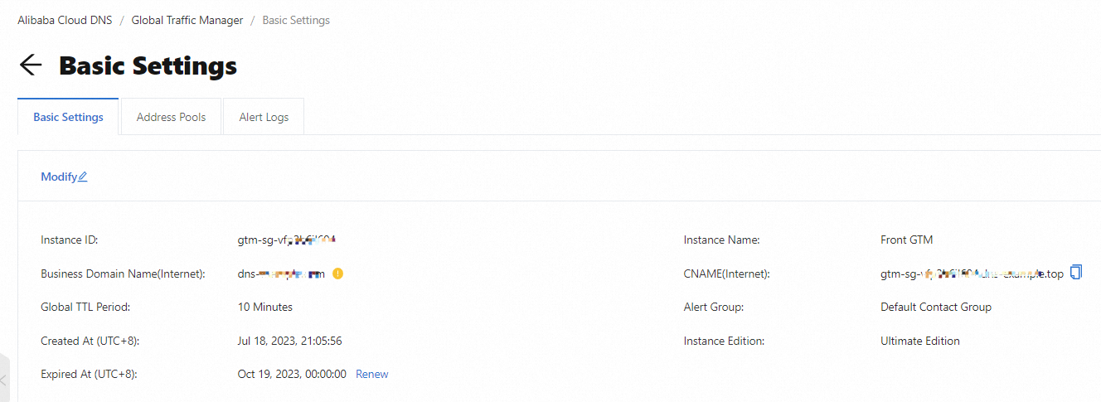Click Renew next to expiration date

pyautogui.click(x=372, y=374)
